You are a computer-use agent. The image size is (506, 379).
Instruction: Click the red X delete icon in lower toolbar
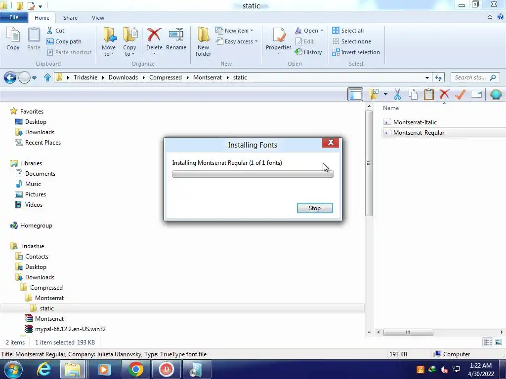(444, 94)
